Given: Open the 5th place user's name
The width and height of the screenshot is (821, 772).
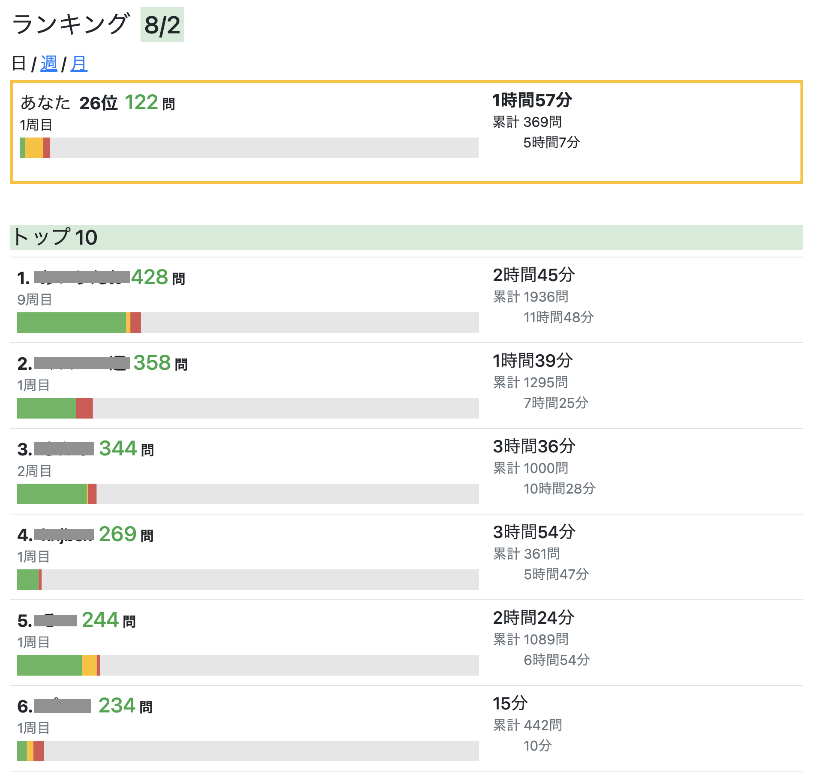Looking at the screenshot, I should 55,620.
